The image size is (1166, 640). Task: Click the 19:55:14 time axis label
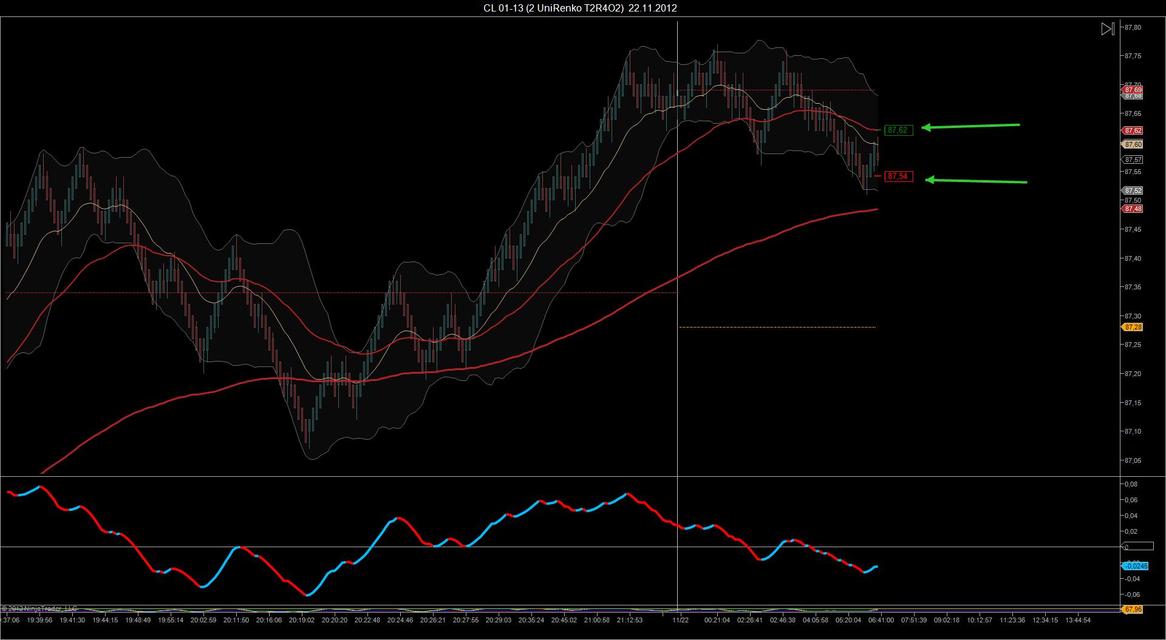pos(171,620)
